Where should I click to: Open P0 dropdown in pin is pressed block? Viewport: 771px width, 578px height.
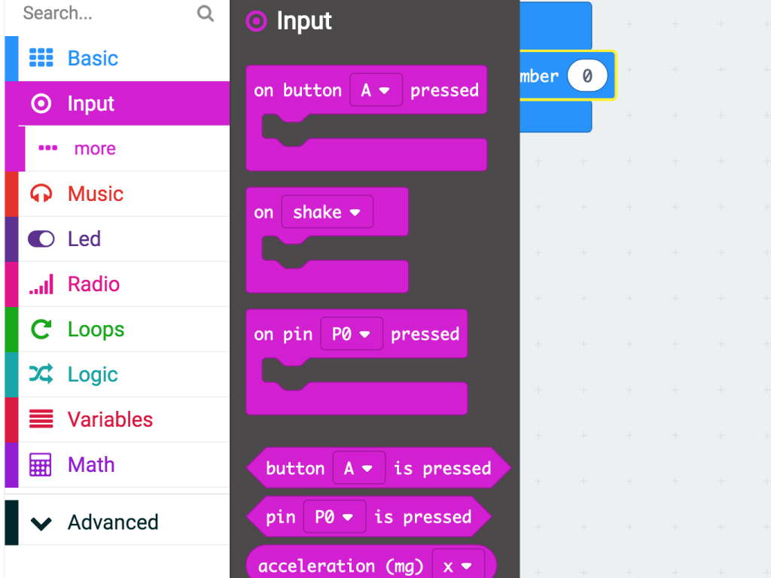334,516
